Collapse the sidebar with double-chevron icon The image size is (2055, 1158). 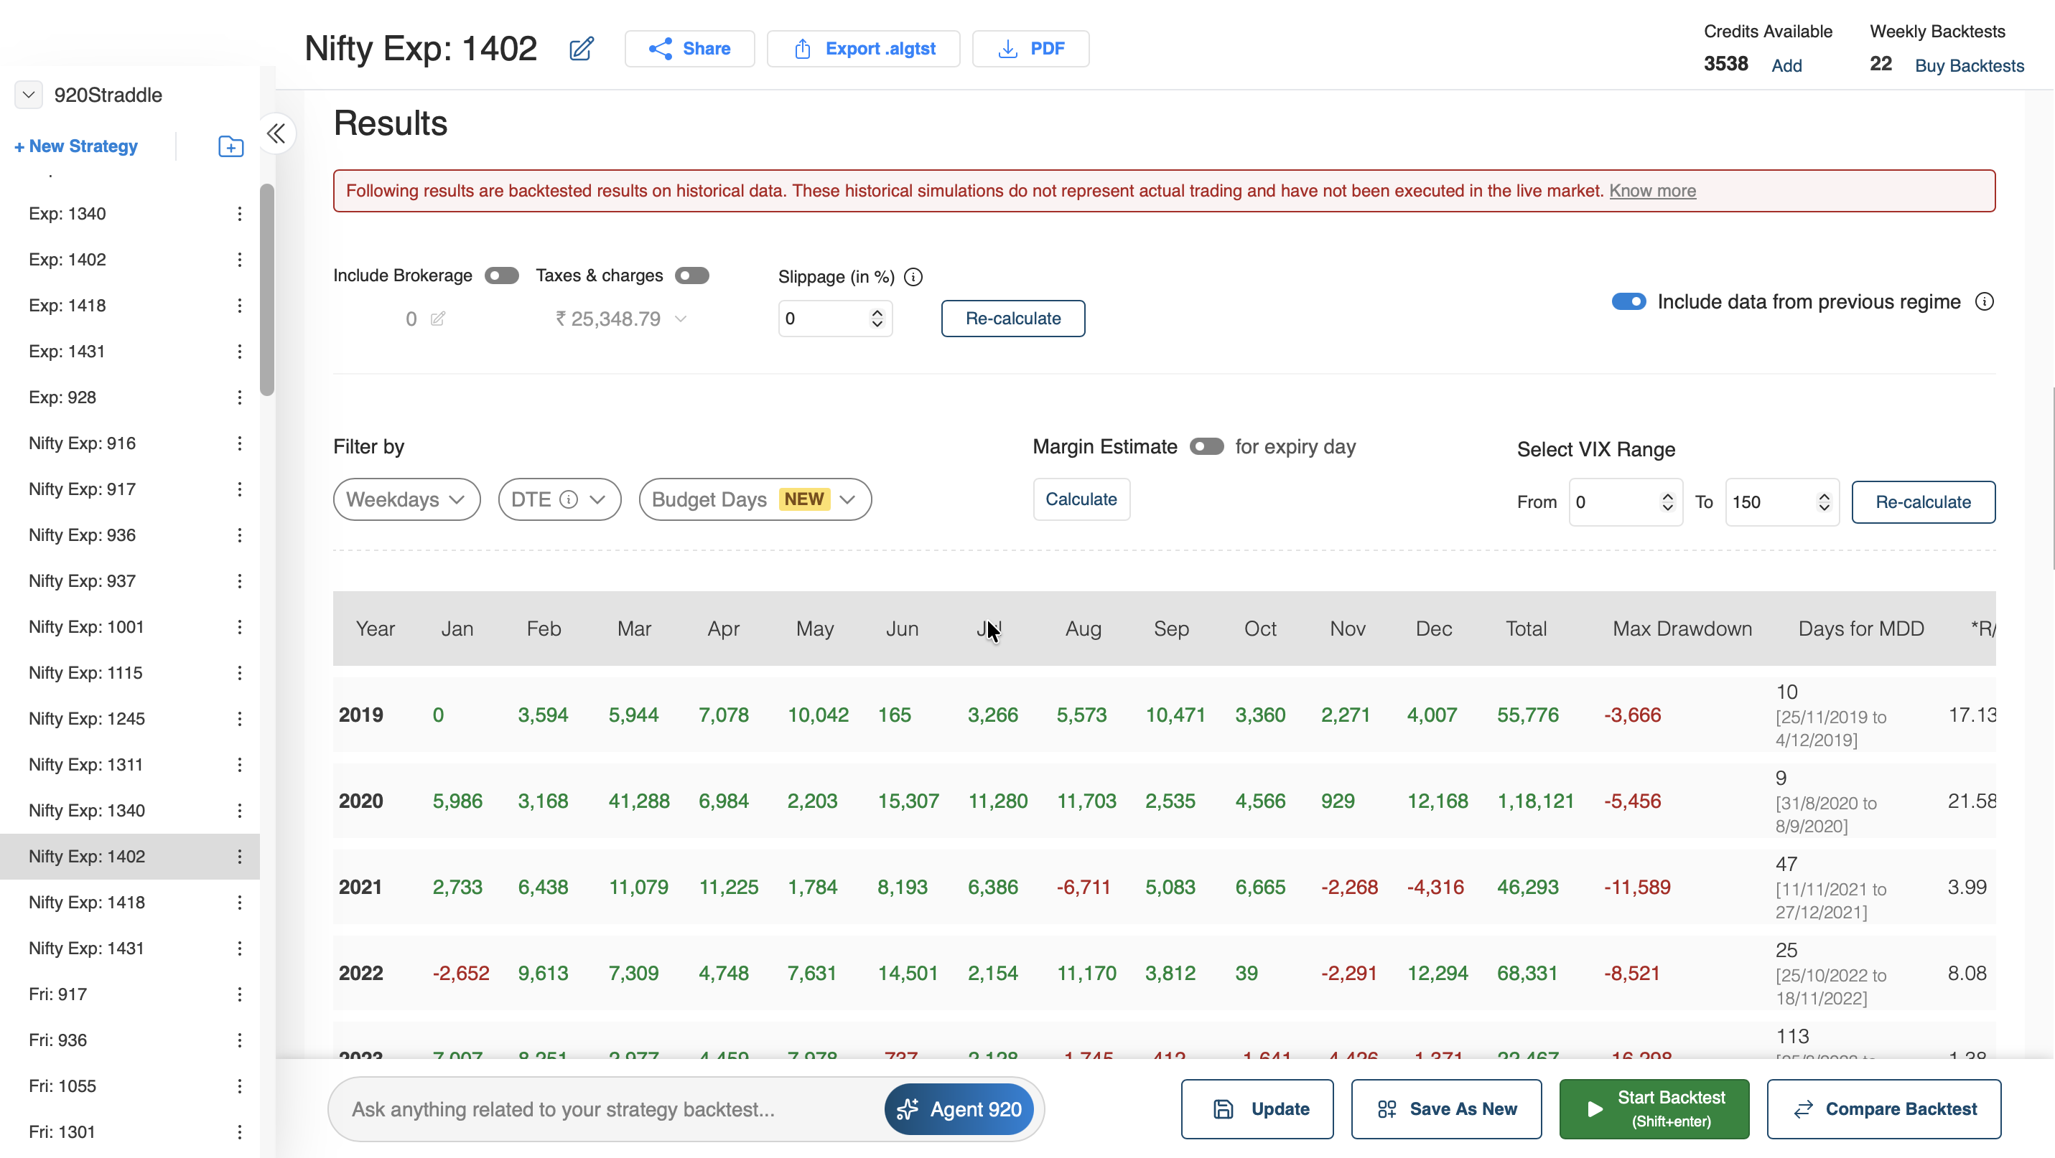[276, 133]
